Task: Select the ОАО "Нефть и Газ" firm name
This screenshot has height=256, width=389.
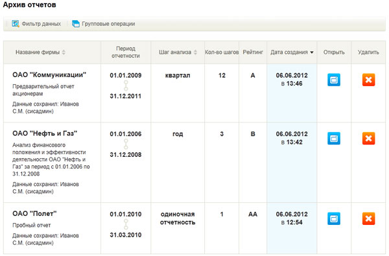Action: 45,134
